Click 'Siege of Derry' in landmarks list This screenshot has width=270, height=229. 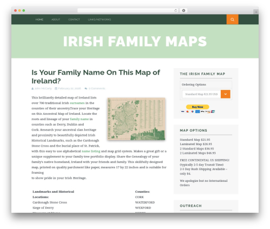tap(43, 208)
